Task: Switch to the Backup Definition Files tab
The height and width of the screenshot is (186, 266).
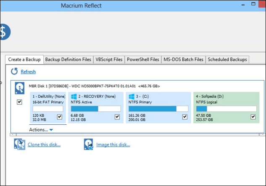Action: [68, 60]
